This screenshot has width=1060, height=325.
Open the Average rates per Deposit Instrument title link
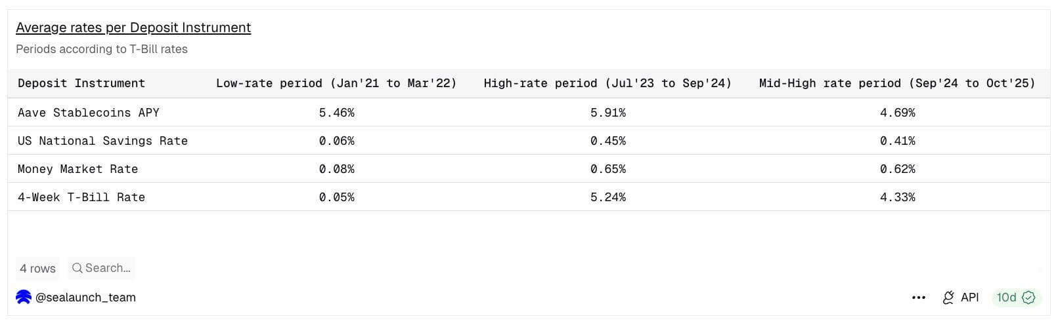coord(133,28)
